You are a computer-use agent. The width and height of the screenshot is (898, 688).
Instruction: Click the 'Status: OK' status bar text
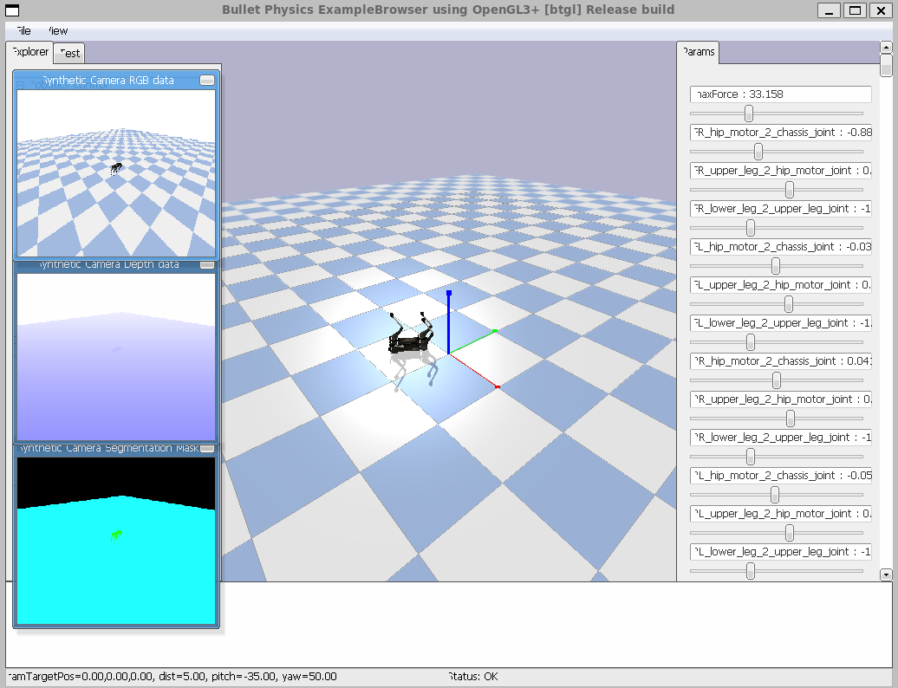point(473,677)
